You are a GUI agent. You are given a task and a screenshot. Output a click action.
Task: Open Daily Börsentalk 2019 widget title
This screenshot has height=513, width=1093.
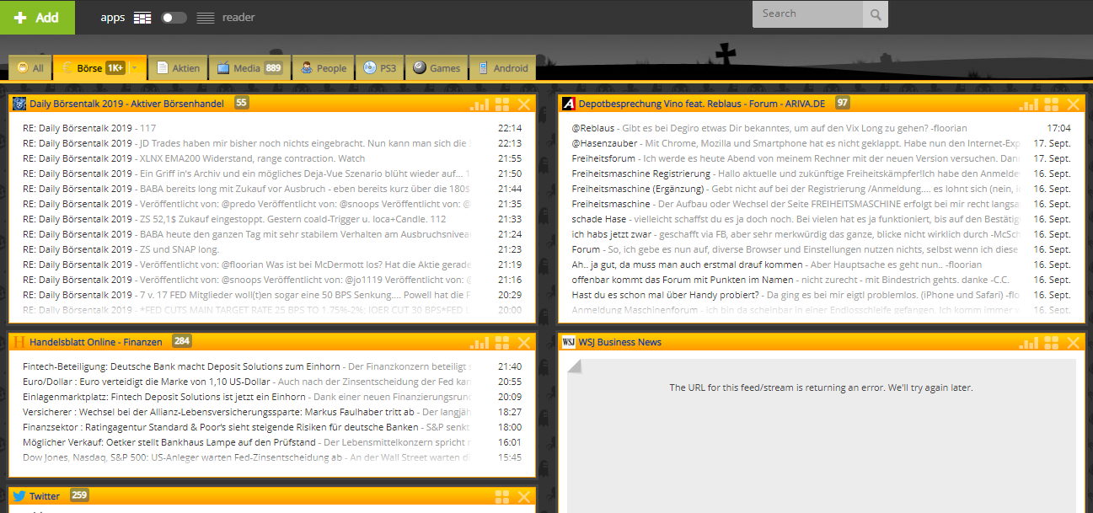(127, 104)
